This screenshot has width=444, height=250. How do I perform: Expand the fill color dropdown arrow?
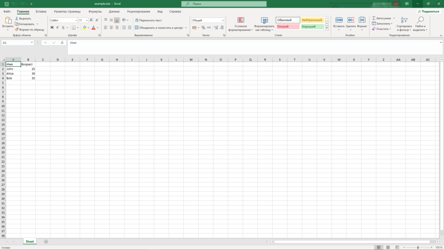[88, 27]
